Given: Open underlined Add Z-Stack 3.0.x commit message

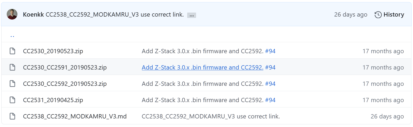Looking at the screenshot, I should (x=202, y=67).
